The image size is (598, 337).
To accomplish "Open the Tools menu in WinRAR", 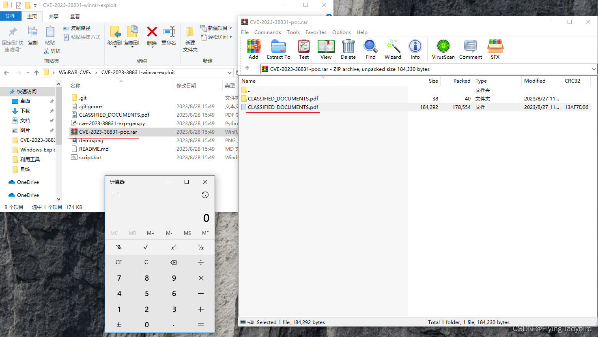I will pyautogui.click(x=293, y=32).
